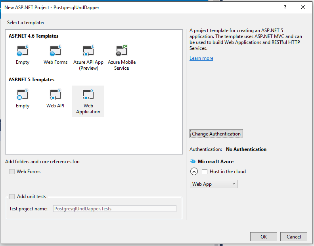The image size is (314, 246).
Task: Open the dialog help question mark
Action: tap(285, 8)
